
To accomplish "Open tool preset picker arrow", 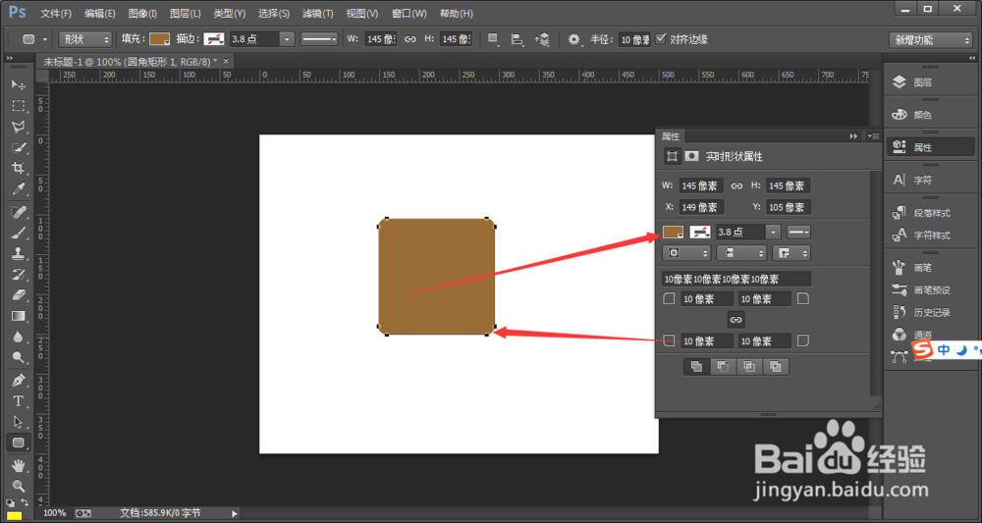I will (x=45, y=39).
